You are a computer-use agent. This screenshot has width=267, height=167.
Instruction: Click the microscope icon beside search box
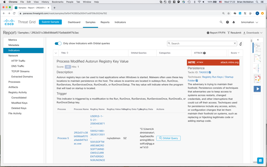240,43
